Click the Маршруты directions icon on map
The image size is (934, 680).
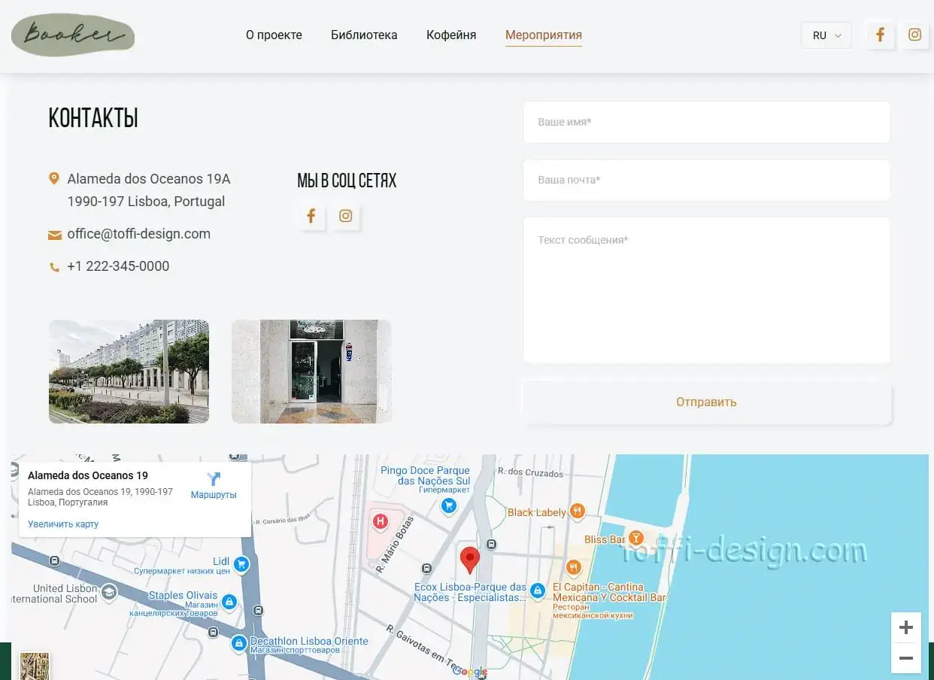pyautogui.click(x=214, y=480)
